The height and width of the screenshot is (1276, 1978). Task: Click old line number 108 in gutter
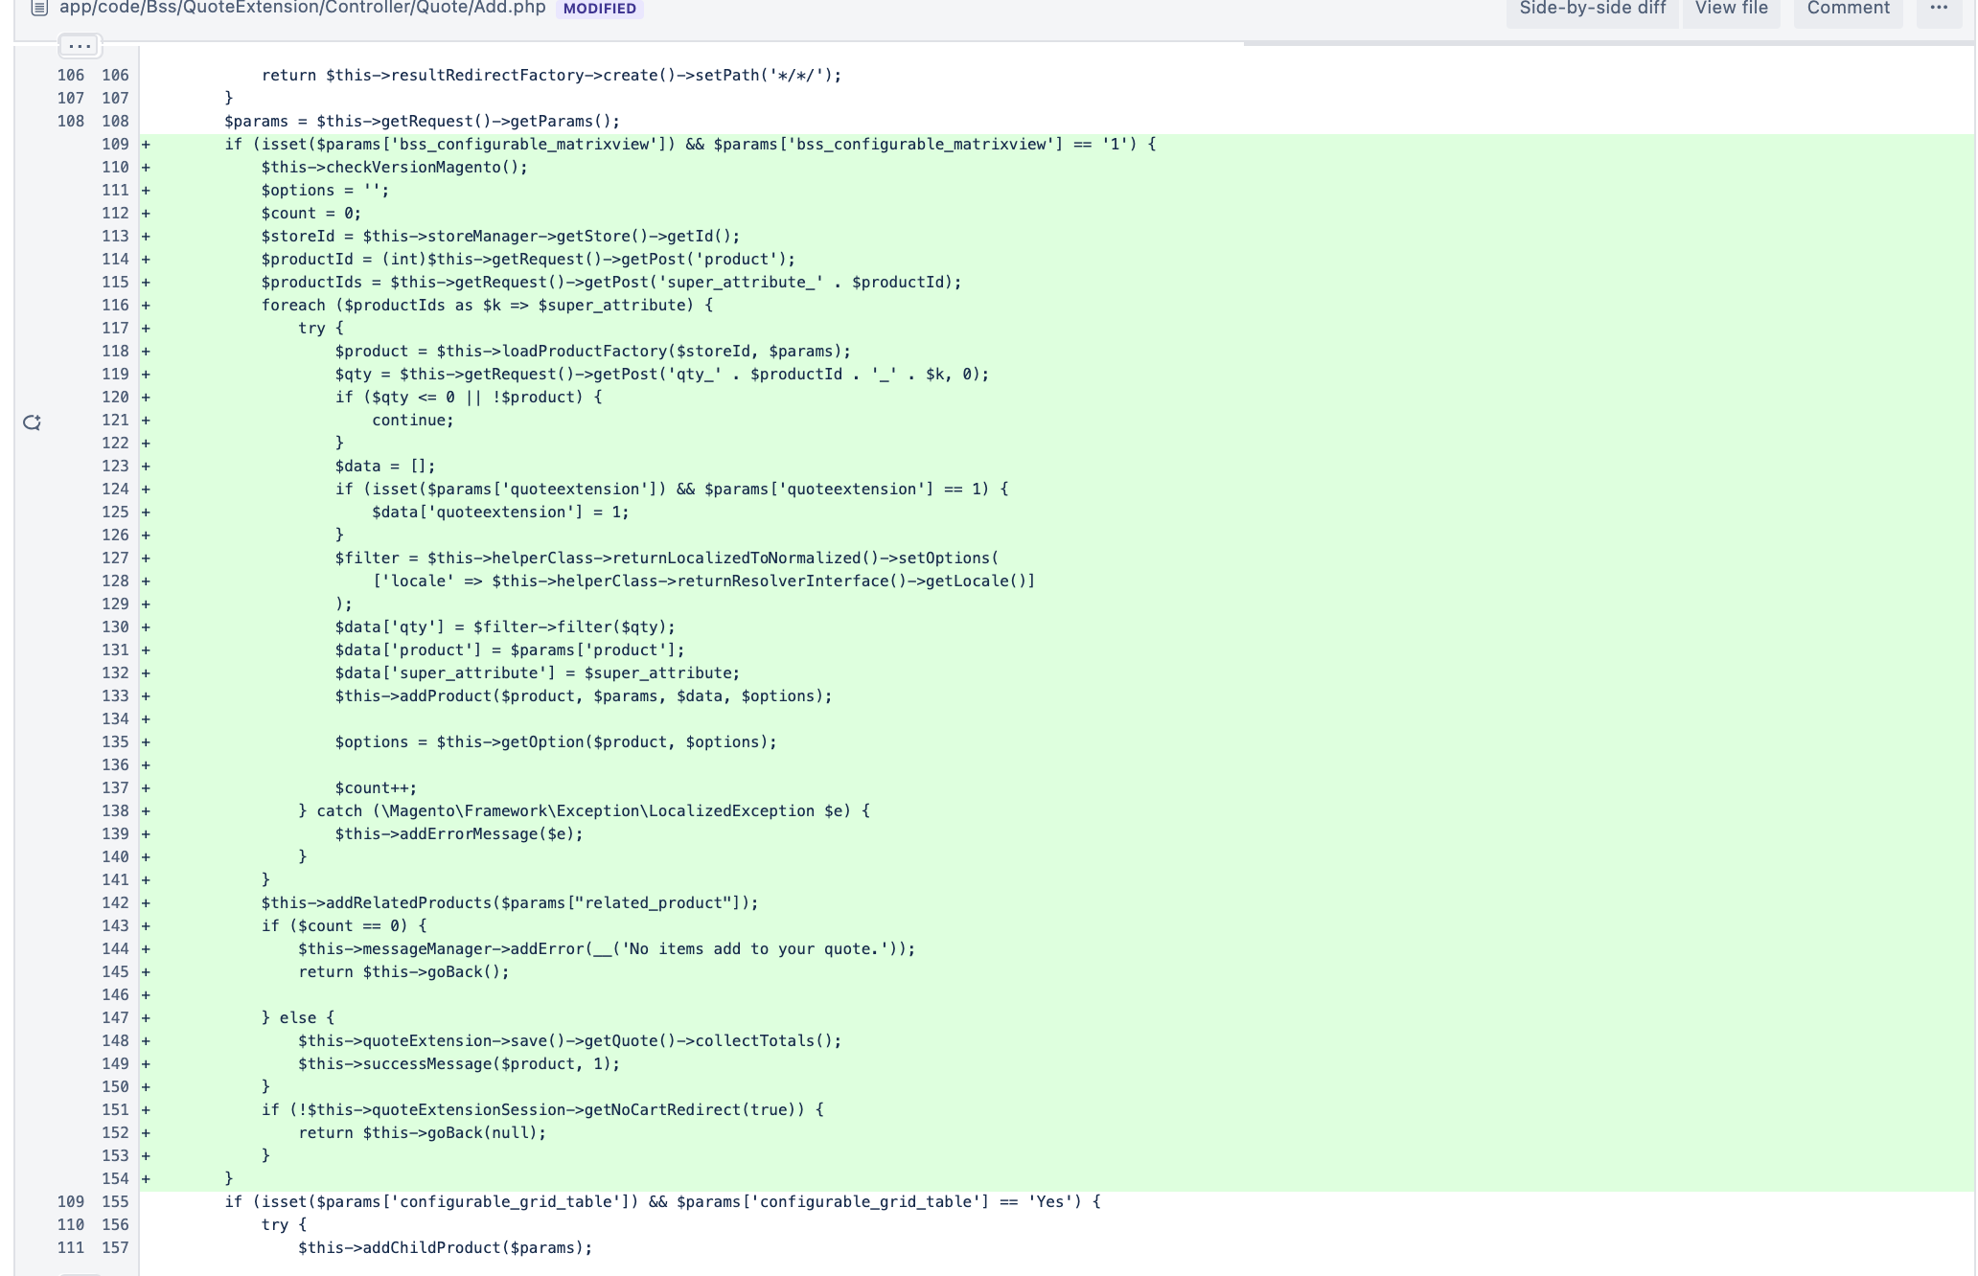[71, 122]
